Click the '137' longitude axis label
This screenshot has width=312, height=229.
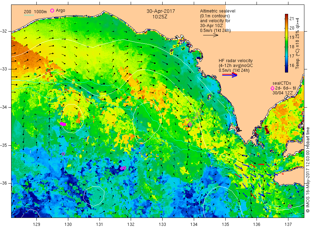tap(288, 224)
